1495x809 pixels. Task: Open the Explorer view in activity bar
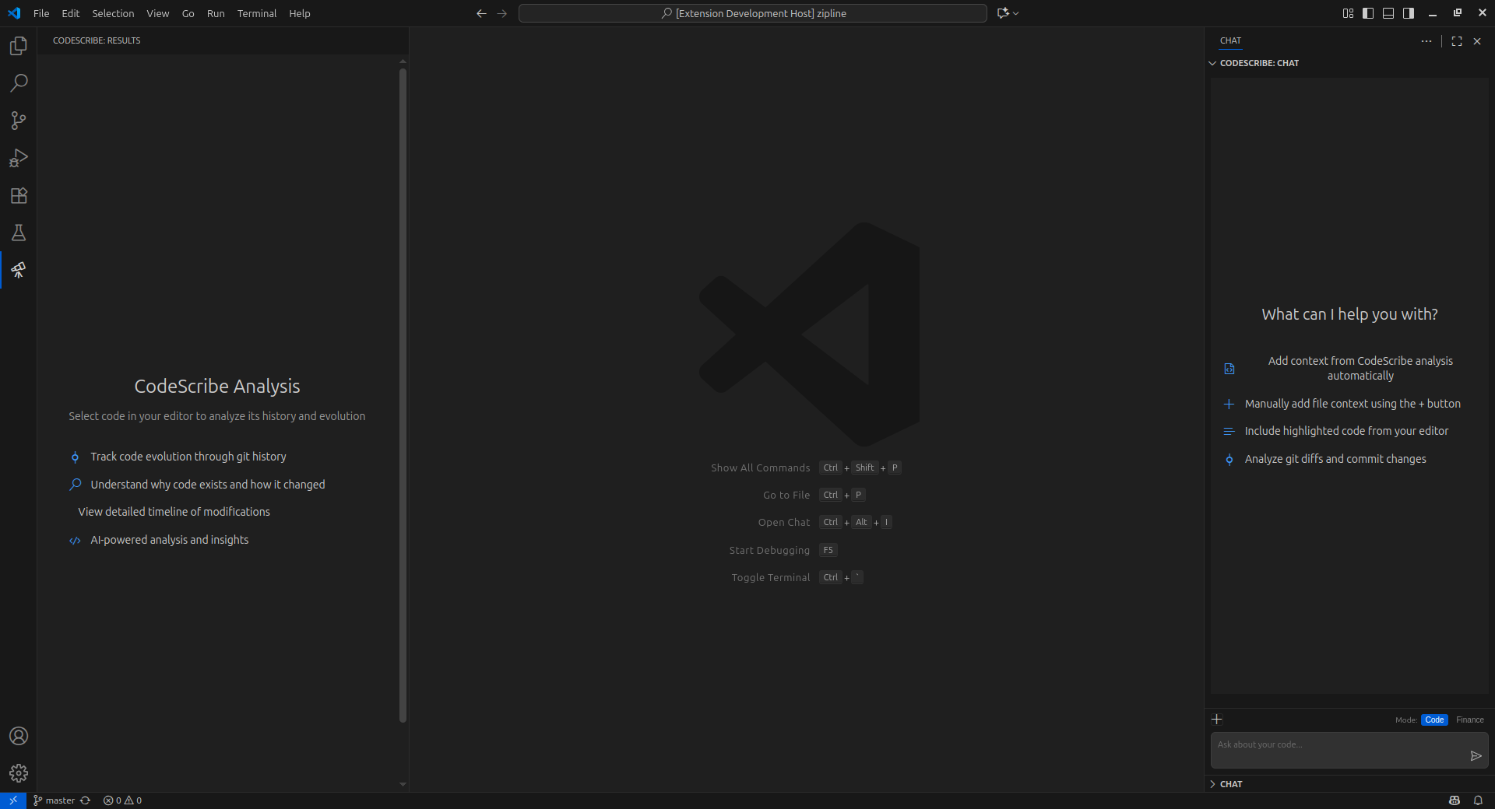pos(19,46)
